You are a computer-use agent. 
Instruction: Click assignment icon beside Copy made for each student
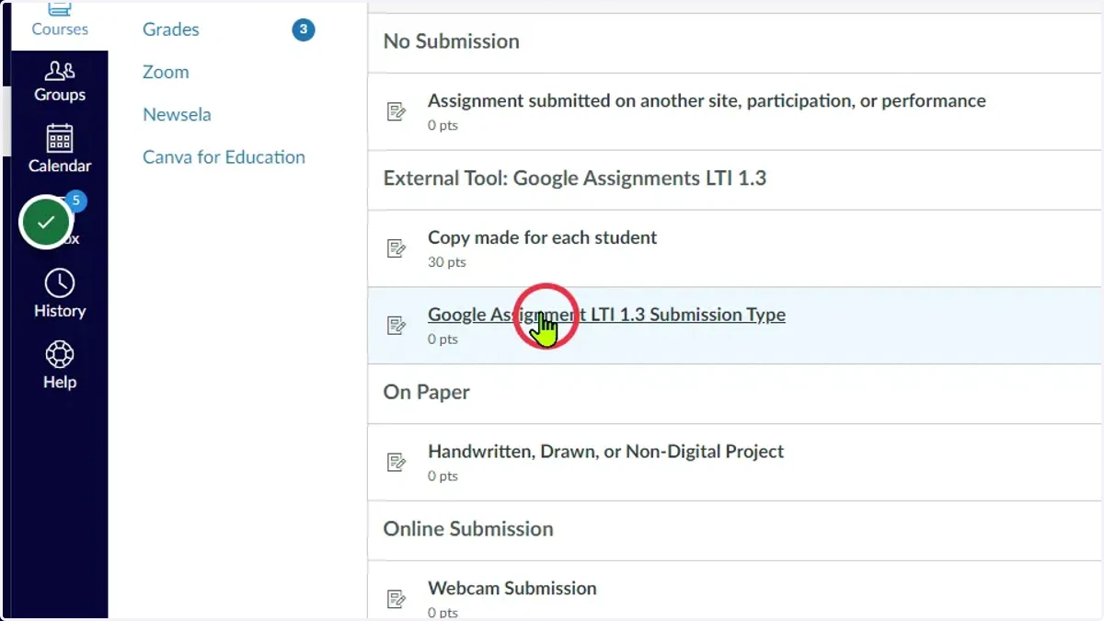[x=397, y=248]
